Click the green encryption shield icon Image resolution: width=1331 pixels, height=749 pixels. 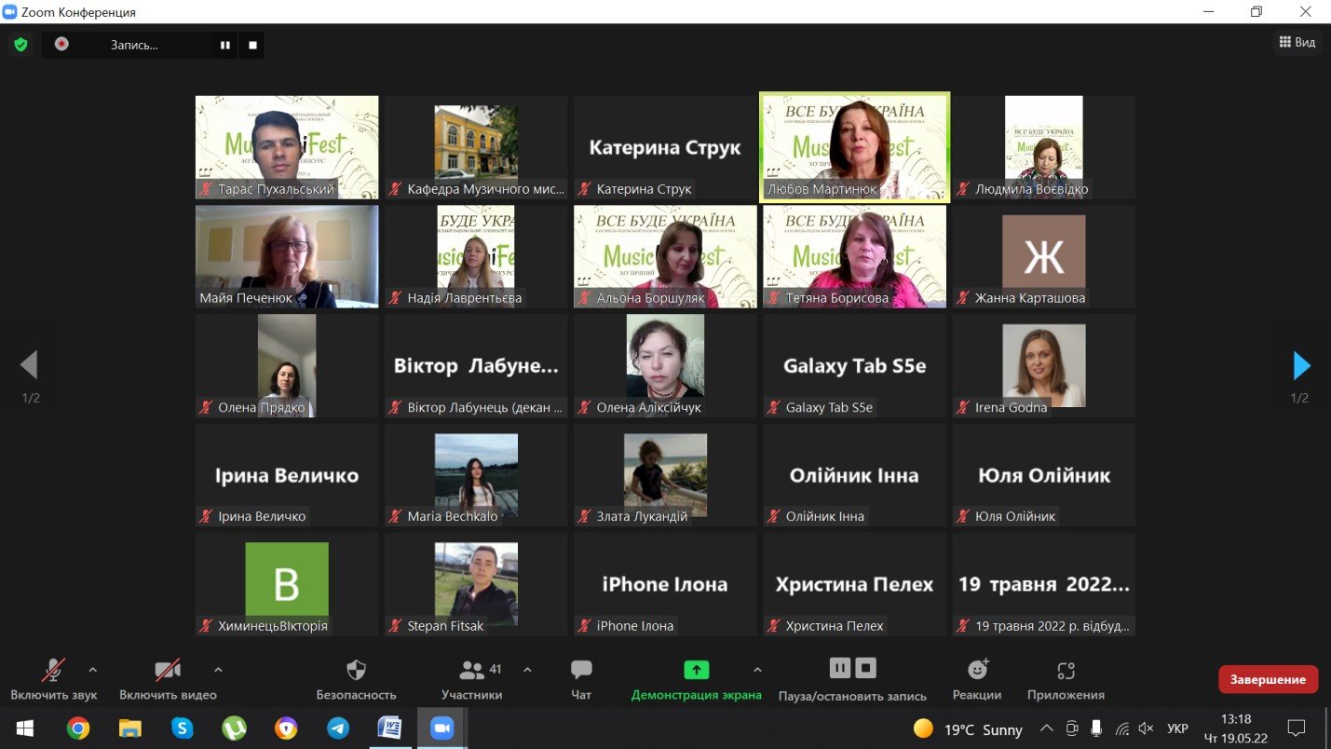click(20, 44)
